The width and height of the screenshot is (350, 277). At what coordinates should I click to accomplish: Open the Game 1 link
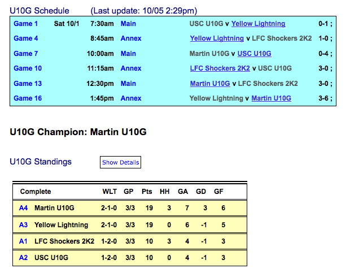[25, 24]
